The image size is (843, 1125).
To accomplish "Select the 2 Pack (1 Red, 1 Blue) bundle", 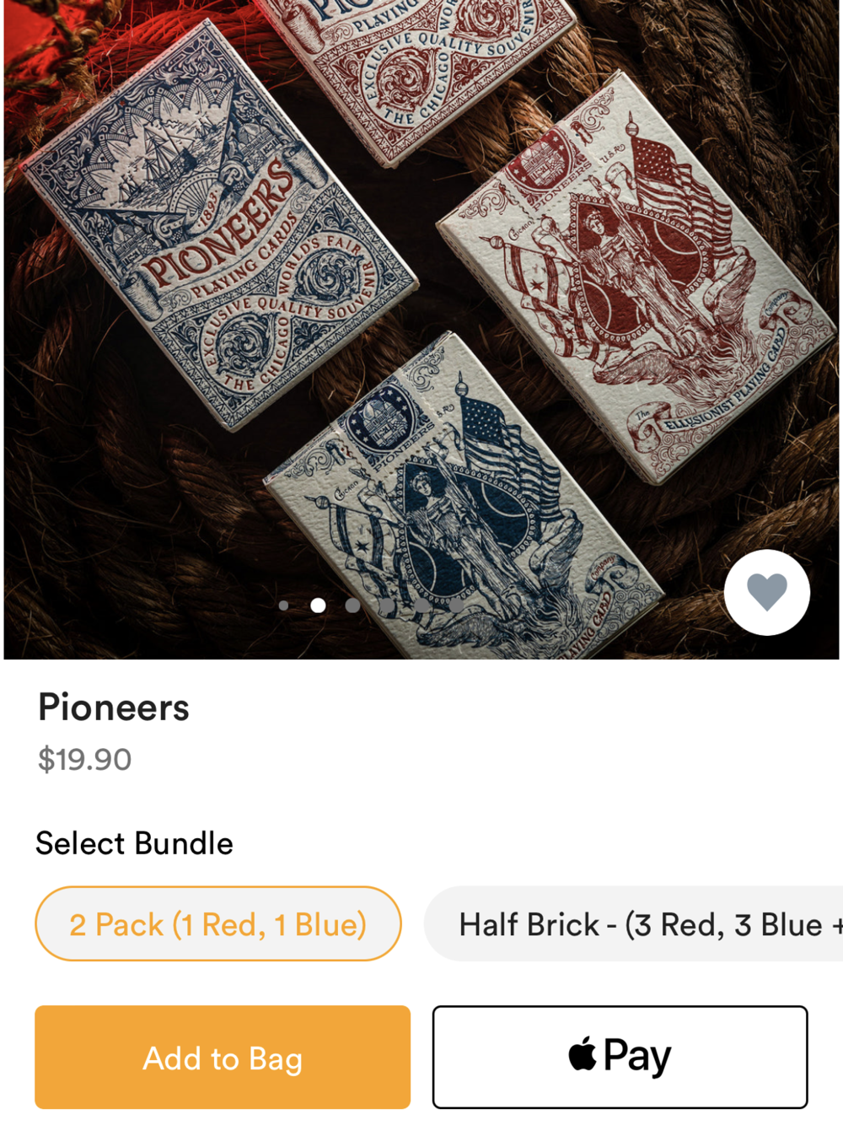I will coord(218,923).
